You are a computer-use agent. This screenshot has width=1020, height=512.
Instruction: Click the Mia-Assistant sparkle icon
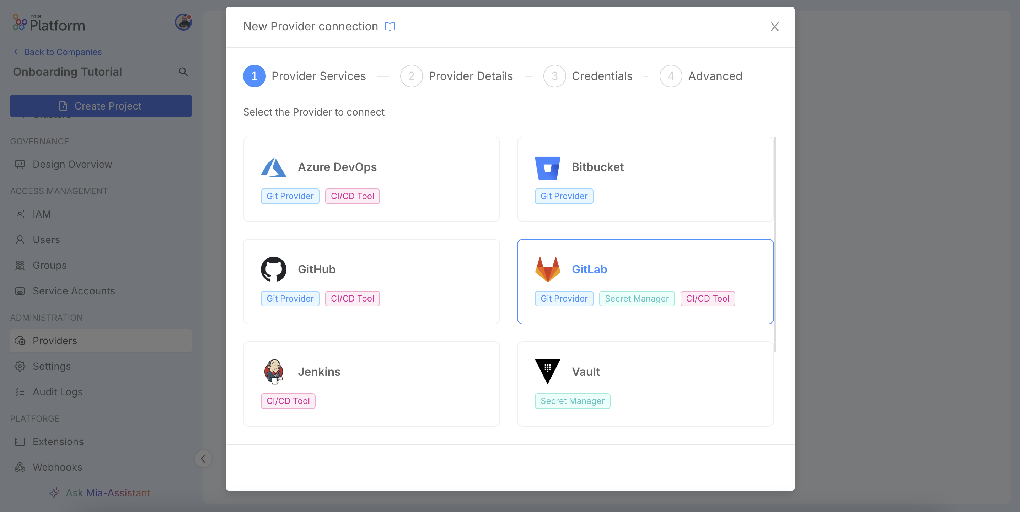pyautogui.click(x=54, y=492)
